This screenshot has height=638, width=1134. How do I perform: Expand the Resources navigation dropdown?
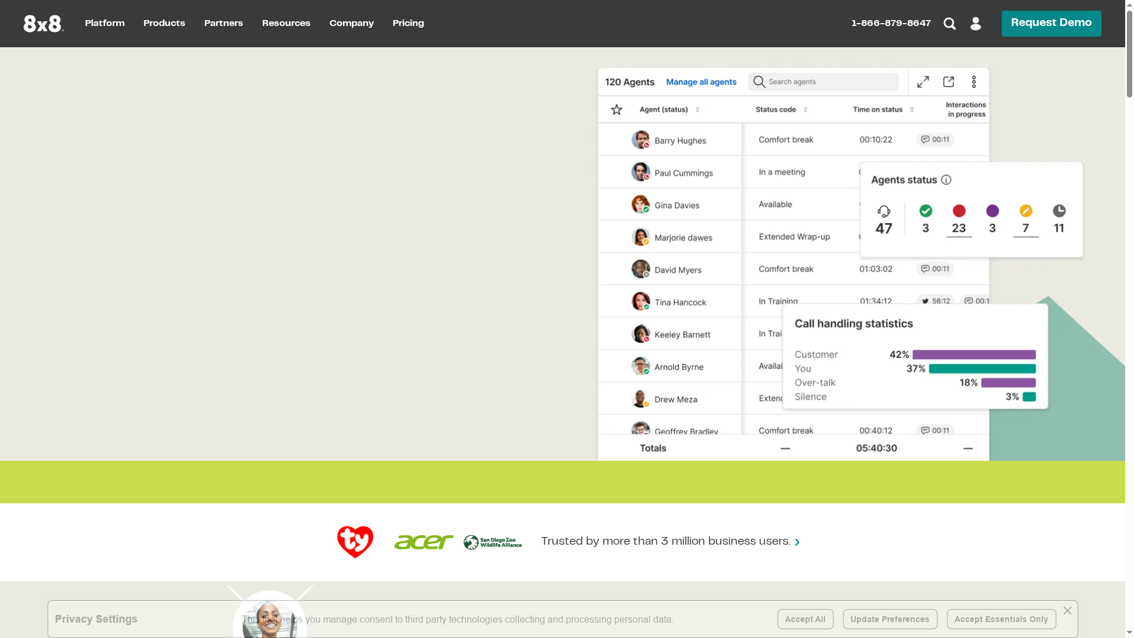tap(286, 24)
